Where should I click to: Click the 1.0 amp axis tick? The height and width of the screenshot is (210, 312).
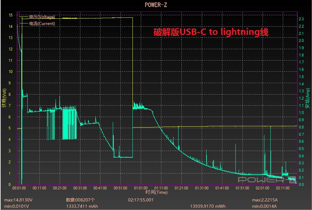click(301, 112)
